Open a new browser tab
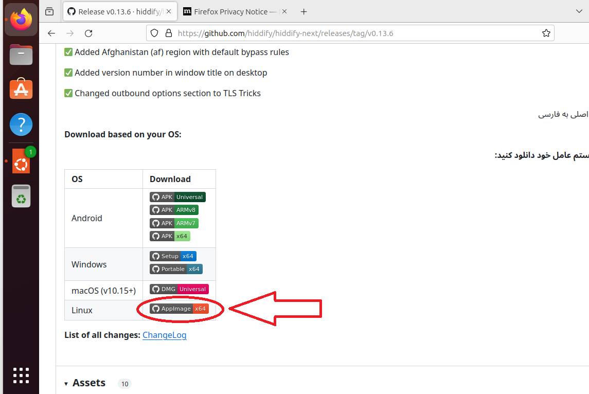This screenshot has height=394, width=589. coord(304,12)
